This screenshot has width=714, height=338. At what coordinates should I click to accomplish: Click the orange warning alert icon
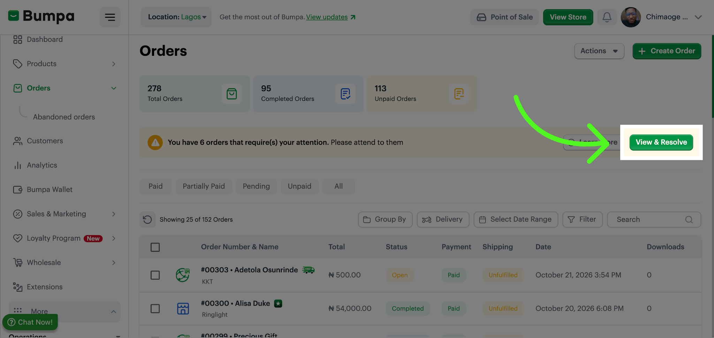point(155,142)
